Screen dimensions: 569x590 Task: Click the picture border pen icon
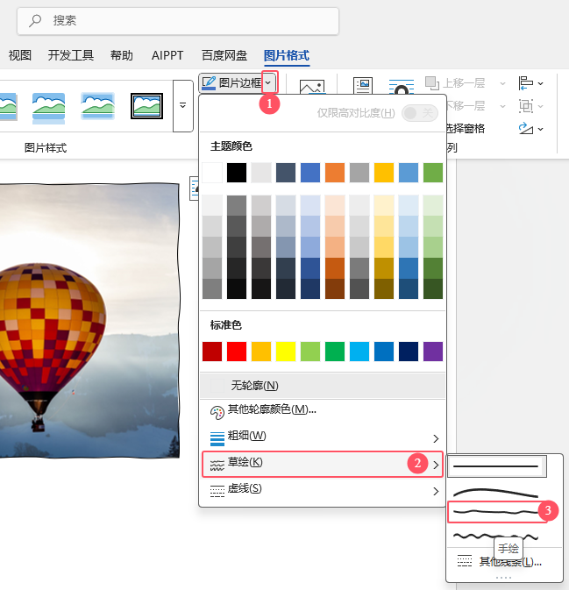click(x=209, y=82)
